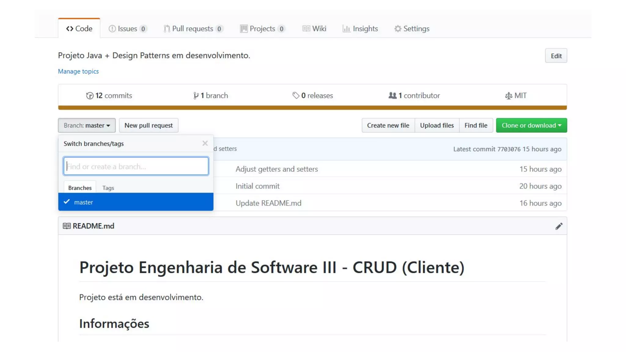Click the releases tag icon

[x=296, y=96]
